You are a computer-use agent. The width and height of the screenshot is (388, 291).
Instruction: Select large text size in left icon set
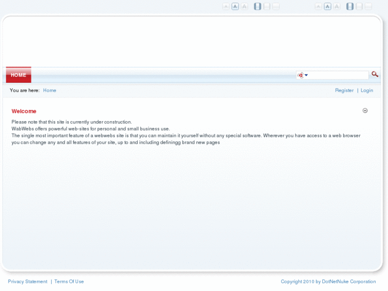point(244,6)
